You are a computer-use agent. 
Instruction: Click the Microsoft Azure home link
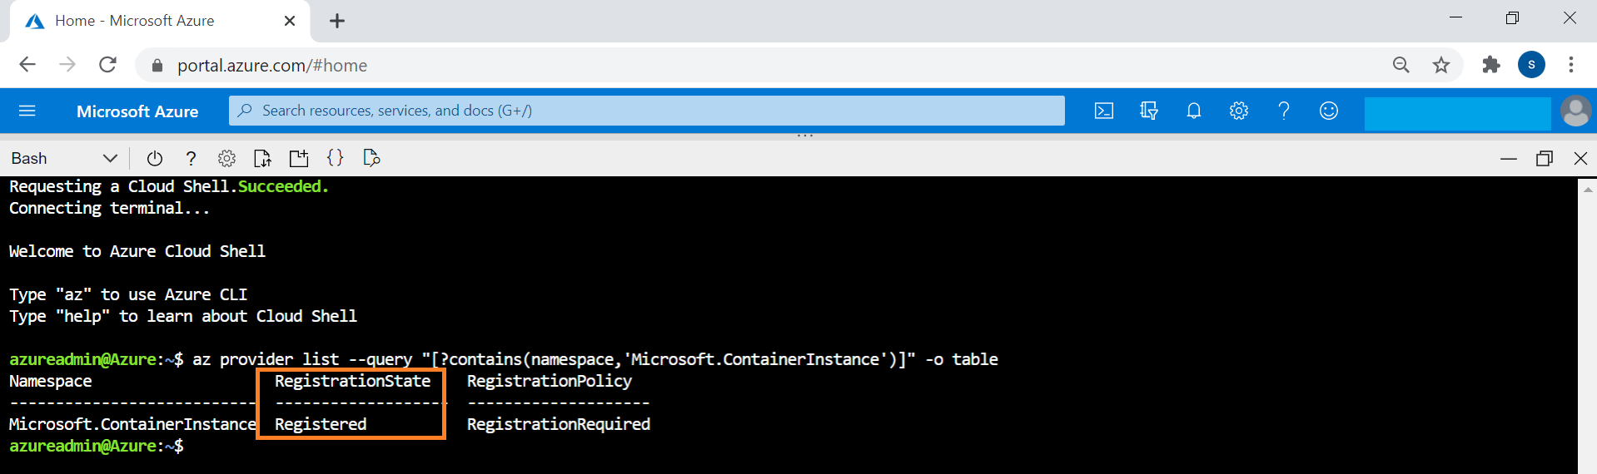point(137,111)
